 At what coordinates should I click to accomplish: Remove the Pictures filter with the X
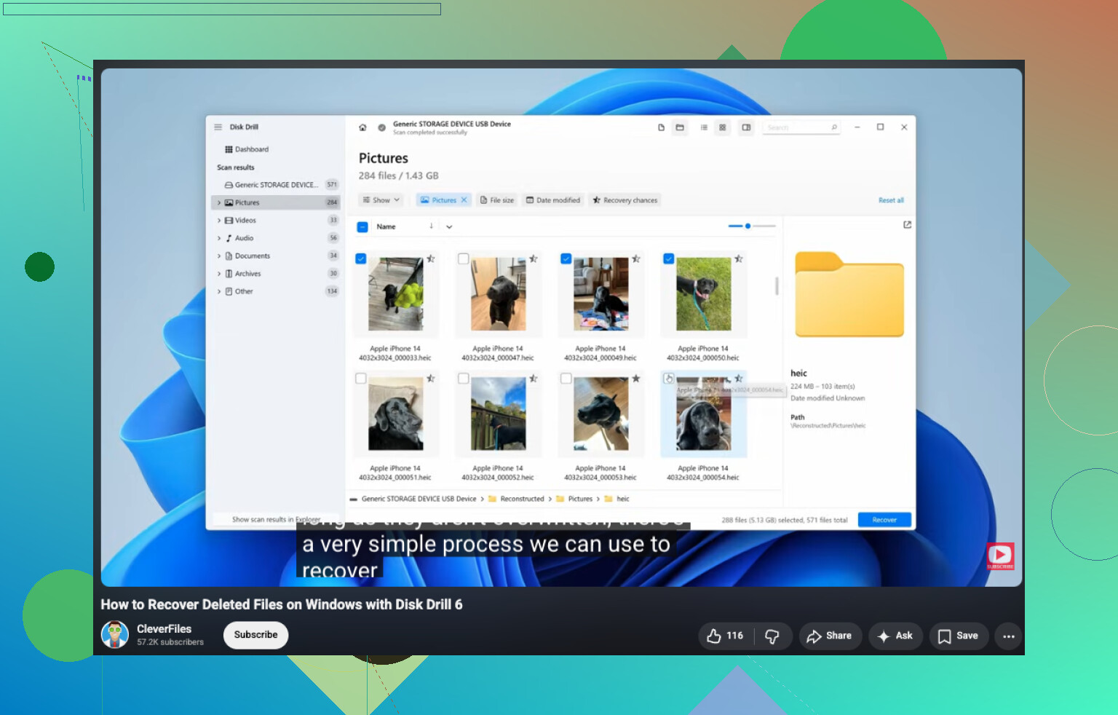click(464, 200)
